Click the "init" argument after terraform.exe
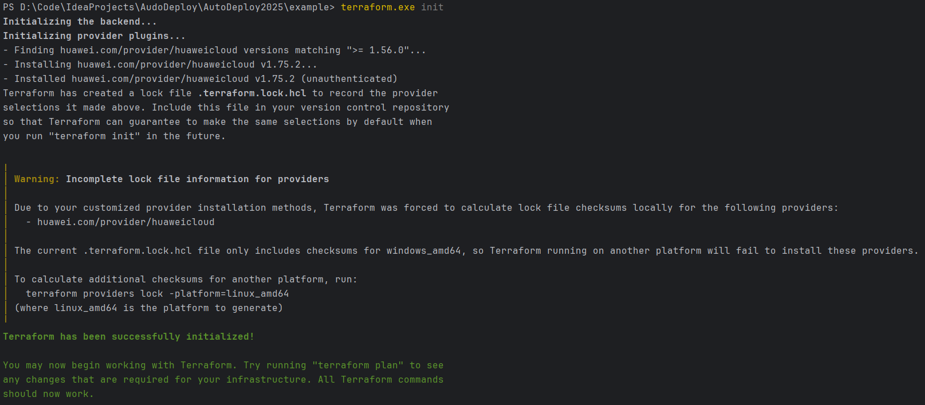The width and height of the screenshot is (925, 405). click(432, 7)
